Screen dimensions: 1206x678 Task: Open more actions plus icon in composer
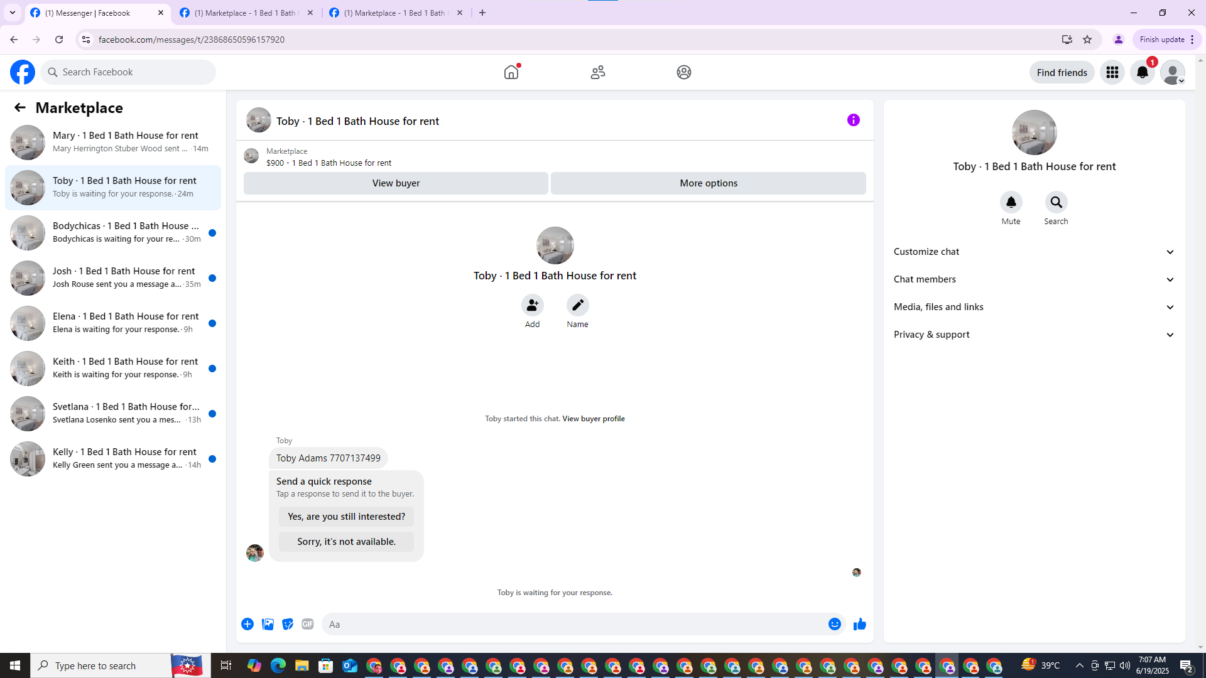[x=247, y=624]
